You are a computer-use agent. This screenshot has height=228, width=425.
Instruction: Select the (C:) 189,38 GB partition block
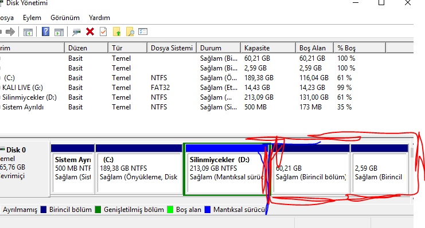tap(139, 169)
